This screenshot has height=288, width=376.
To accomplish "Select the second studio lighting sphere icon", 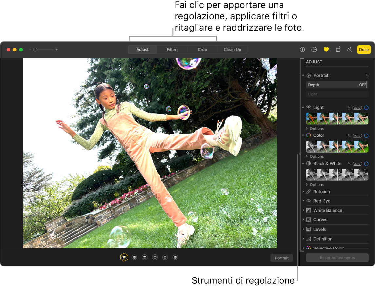I will pyautogui.click(x=145, y=257).
